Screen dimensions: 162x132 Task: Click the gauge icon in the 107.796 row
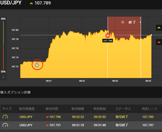click(5, 117)
